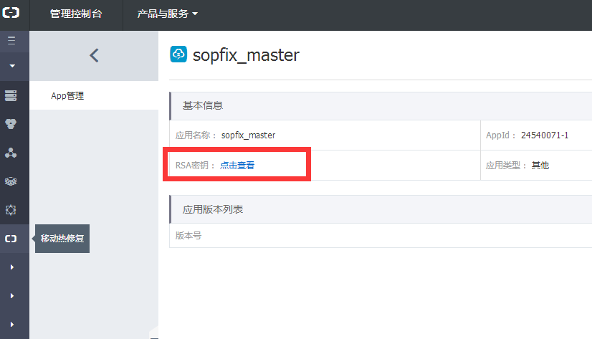Select the 移动热修复 bracket icon in sidebar
This screenshot has height=339, width=592.
[11, 239]
